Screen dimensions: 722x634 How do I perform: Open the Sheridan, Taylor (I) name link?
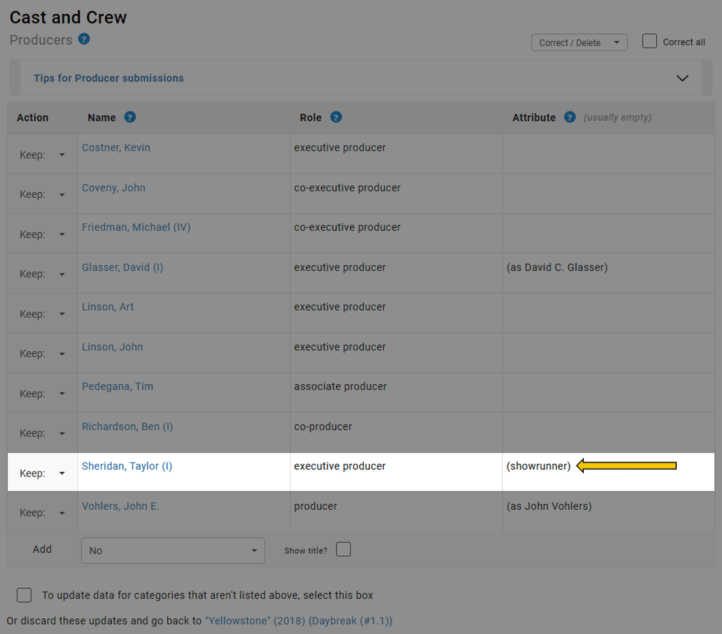pyautogui.click(x=127, y=466)
